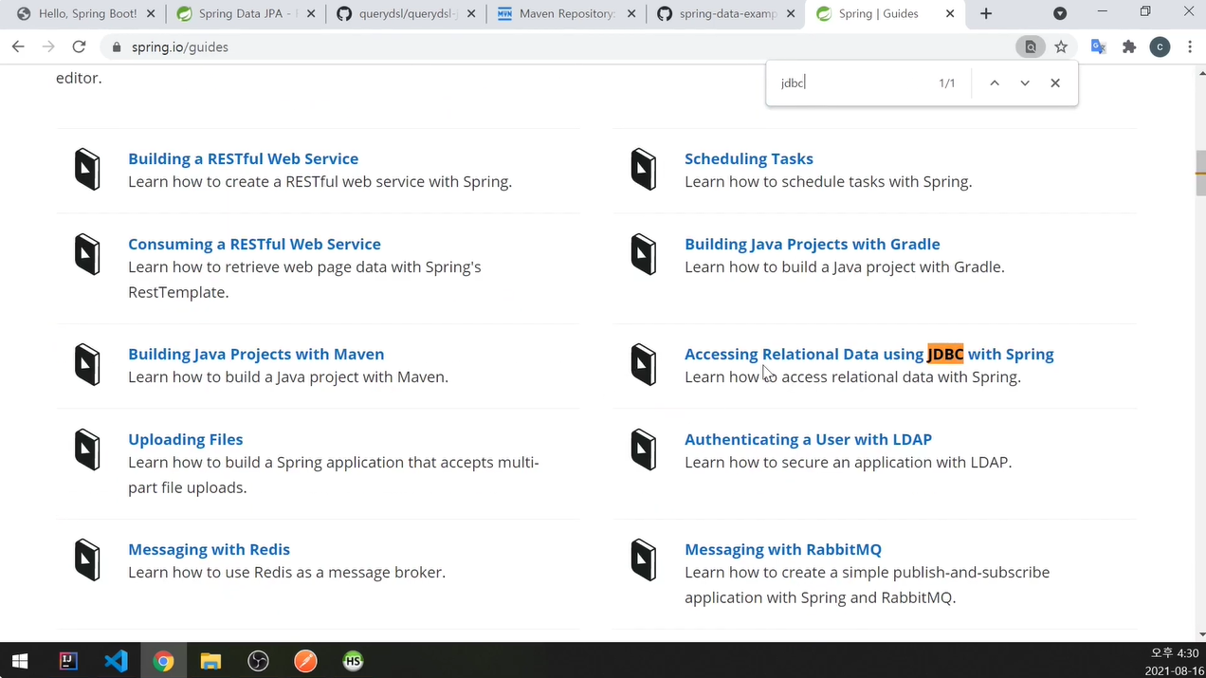This screenshot has height=678, width=1206.
Task: Switch to the querydsl/querydsl GitHub tab
Action: [405, 13]
